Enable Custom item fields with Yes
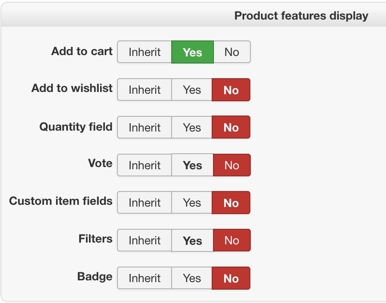Viewport: 386px width, 303px height. 192,203
